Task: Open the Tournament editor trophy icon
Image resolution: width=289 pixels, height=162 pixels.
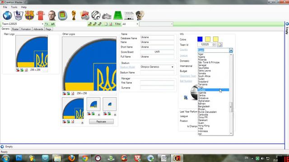Action: (74, 15)
